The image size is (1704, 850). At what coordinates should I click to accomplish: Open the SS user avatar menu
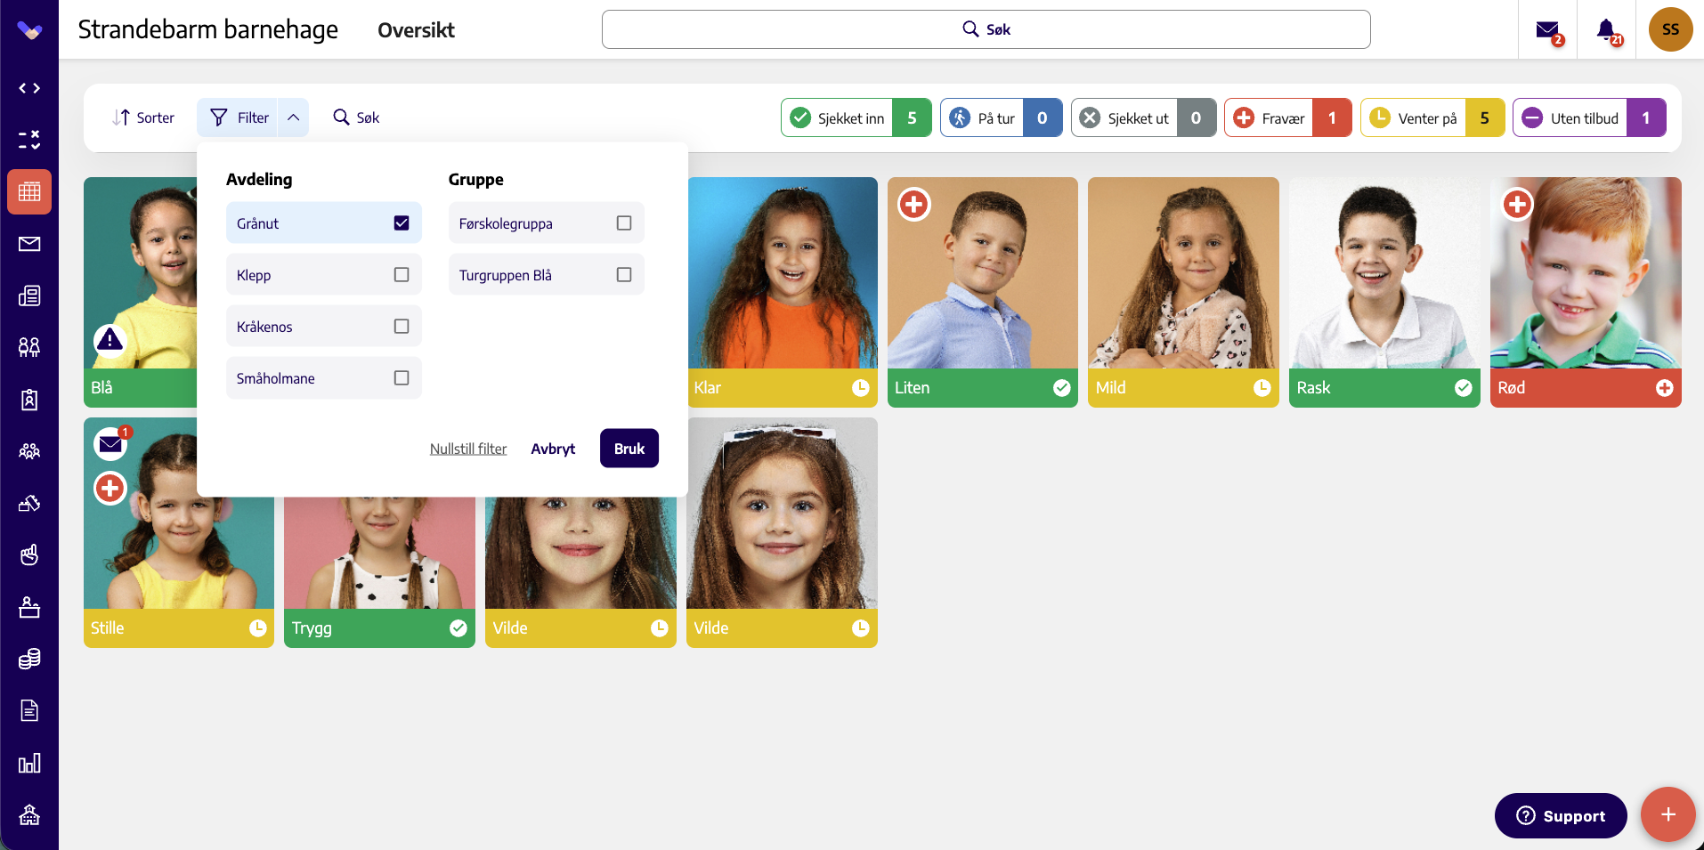click(1670, 29)
